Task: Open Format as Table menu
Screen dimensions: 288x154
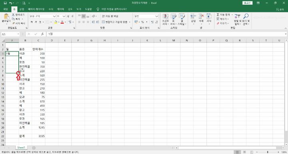Action: coord(173,19)
